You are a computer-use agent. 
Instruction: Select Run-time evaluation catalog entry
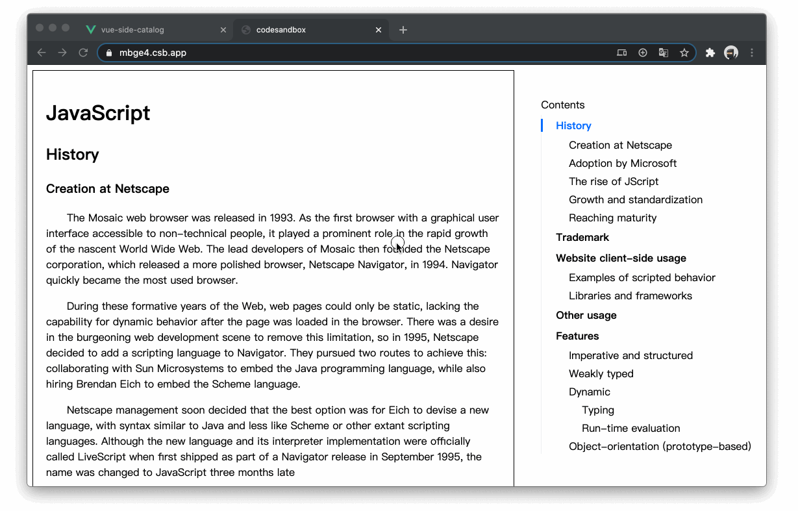(x=631, y=429)
